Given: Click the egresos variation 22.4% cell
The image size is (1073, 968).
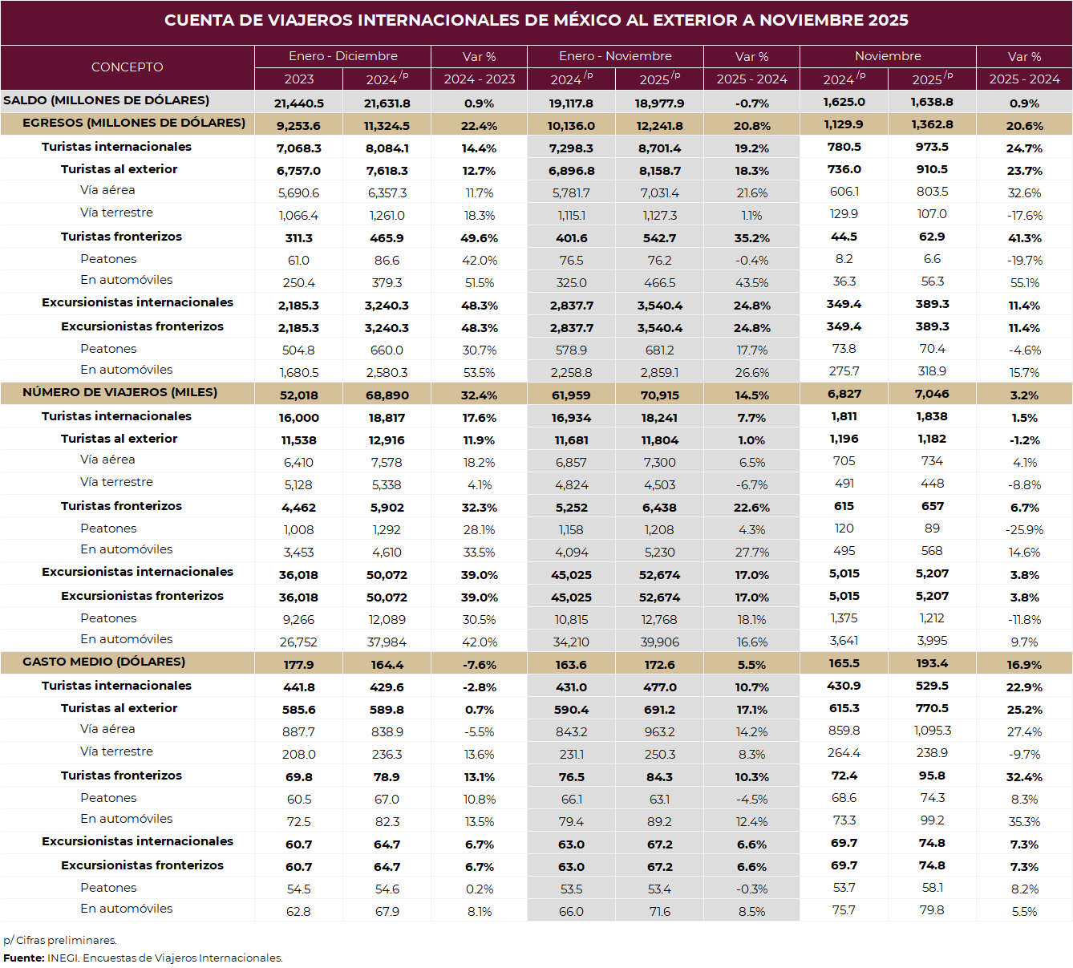Looking at the screenshot, I should pyautogui.click(x=479, y=126).
